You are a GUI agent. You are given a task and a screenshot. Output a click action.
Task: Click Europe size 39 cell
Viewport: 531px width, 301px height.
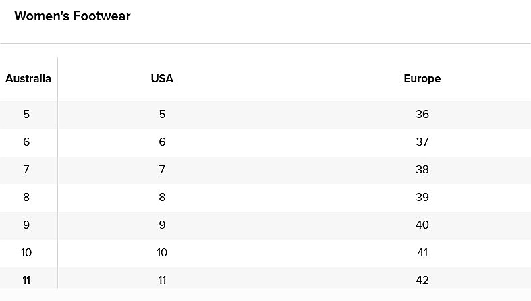(422, 197)
